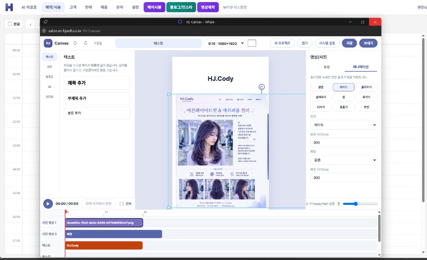Click the redo arrow in Canvas toolbar
The height and width of the screenshot is (260, 427).
point(86,43)
